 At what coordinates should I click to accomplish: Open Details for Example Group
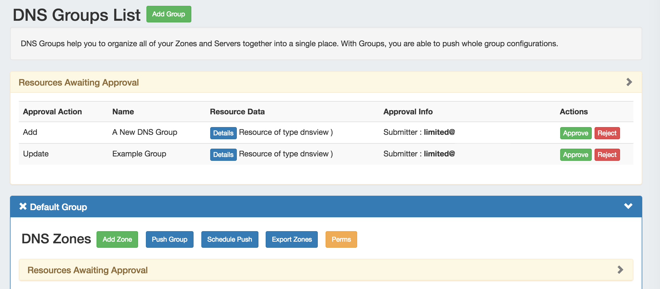click(223, 155)
